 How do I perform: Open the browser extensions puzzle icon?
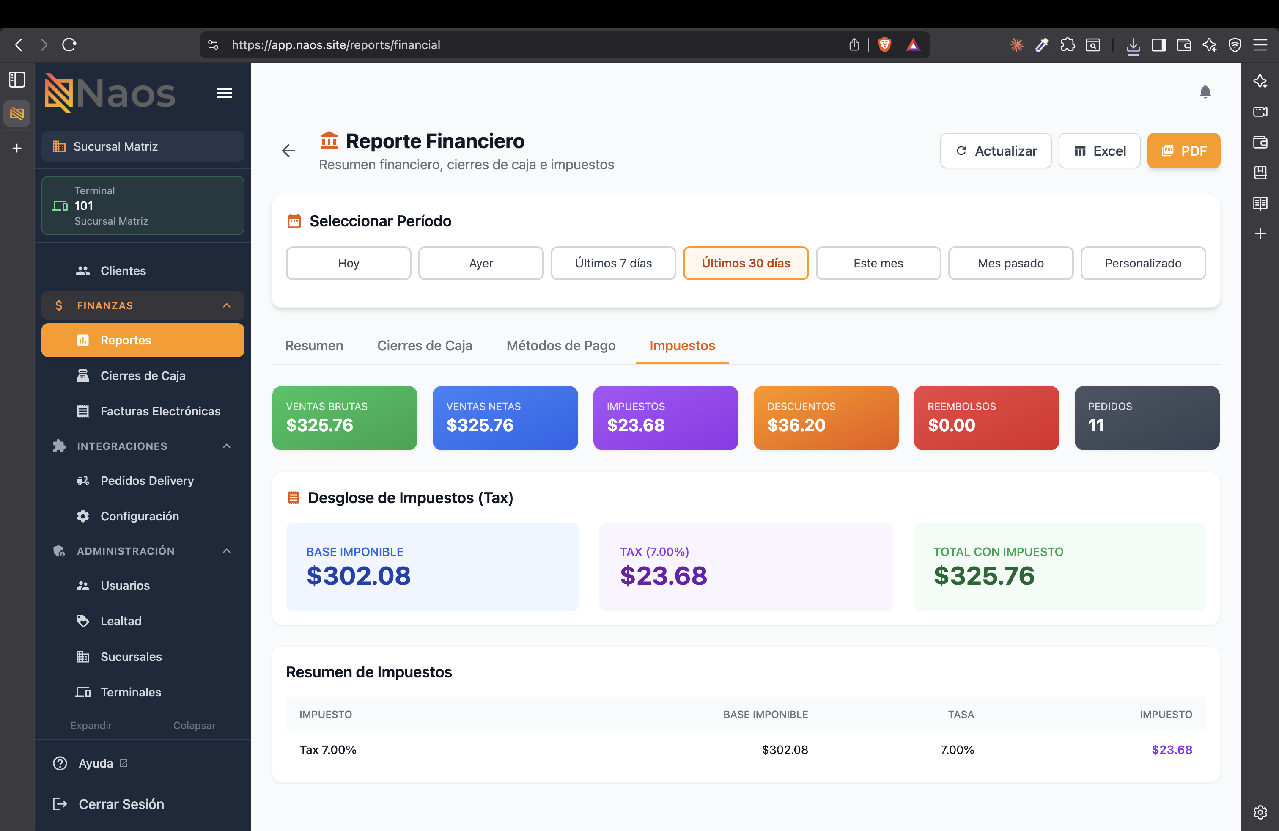click(1067, 44)
